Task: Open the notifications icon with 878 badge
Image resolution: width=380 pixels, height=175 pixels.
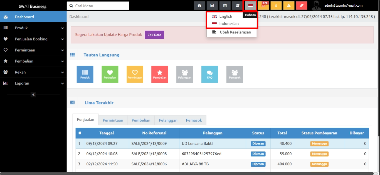Action: [263, 6]
